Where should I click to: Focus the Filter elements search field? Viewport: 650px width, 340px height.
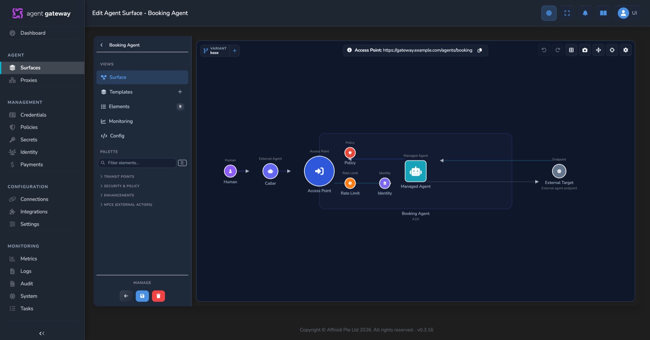coord(137,163)
